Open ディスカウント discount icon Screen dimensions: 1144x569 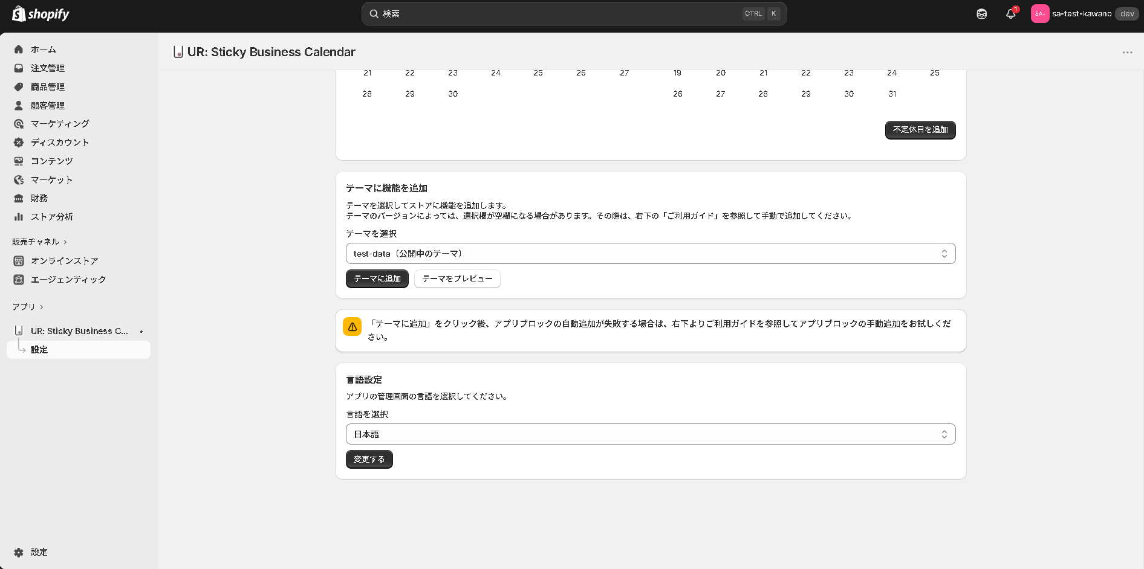(19, 143)
